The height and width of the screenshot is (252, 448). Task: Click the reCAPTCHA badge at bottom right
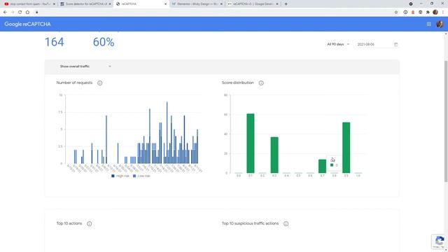click(440, 241)
